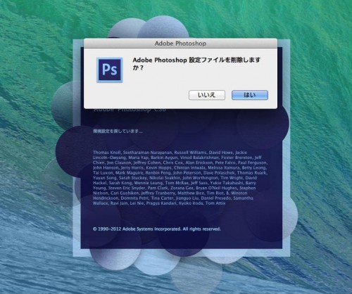This screenshot has width=352, height=294.
Task: Click the Adobe Photoshop dialog title bar
Action: point(180,44)
